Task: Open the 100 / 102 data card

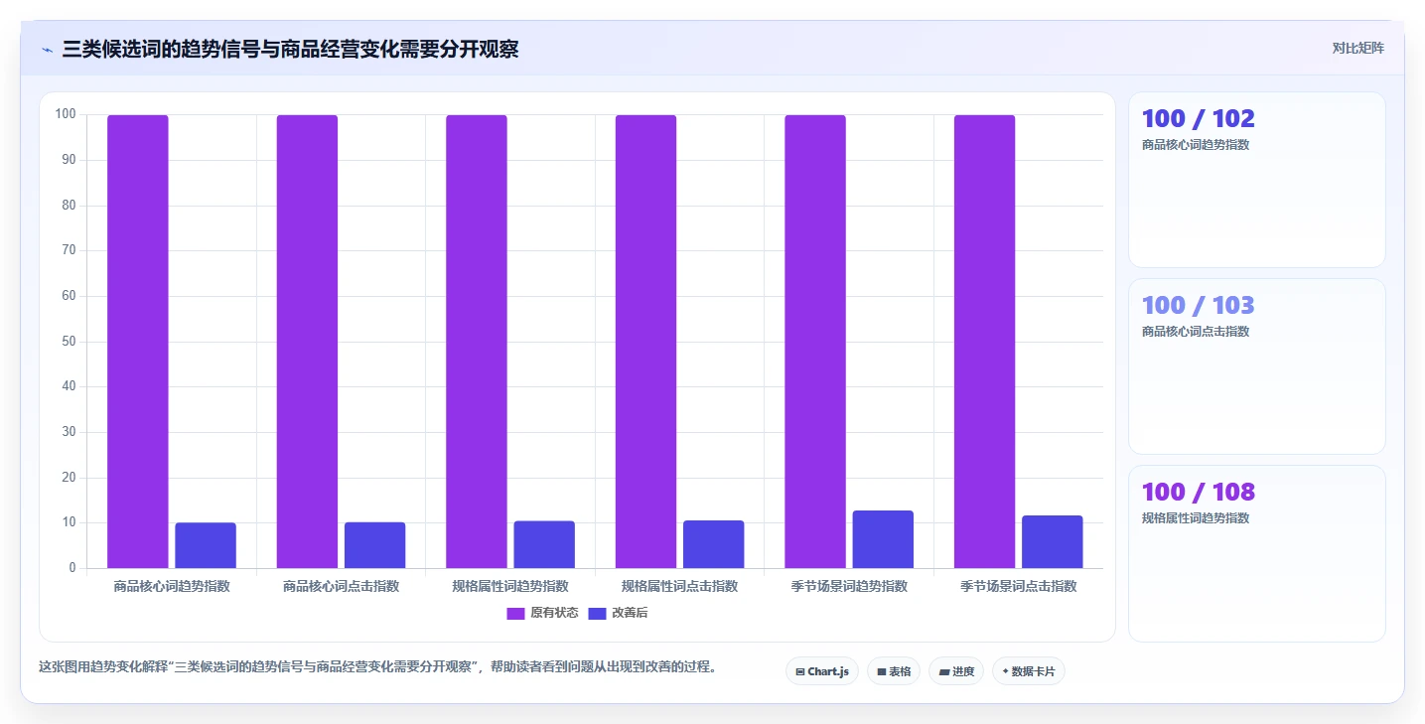Action: click(x=1256, y=180)
